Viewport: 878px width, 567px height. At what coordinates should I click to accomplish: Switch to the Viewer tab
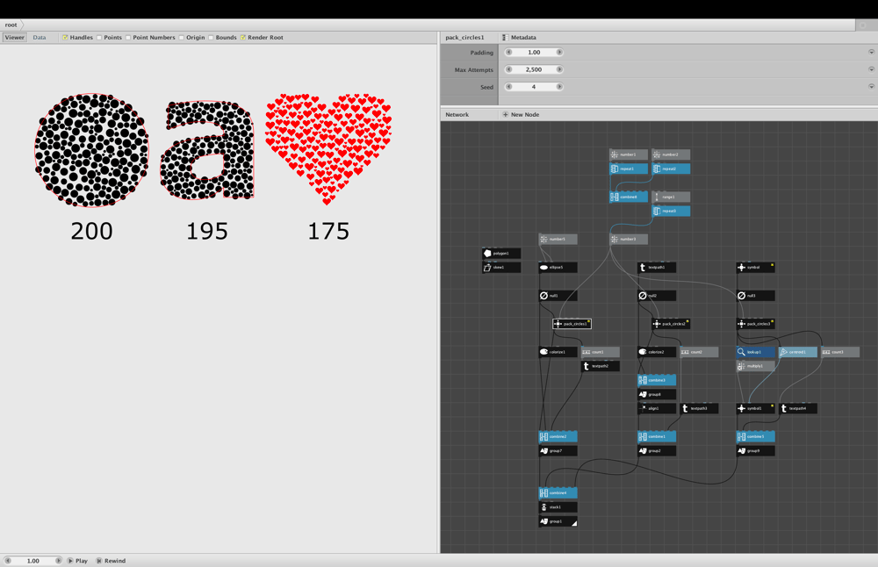(x=15, y=38)
